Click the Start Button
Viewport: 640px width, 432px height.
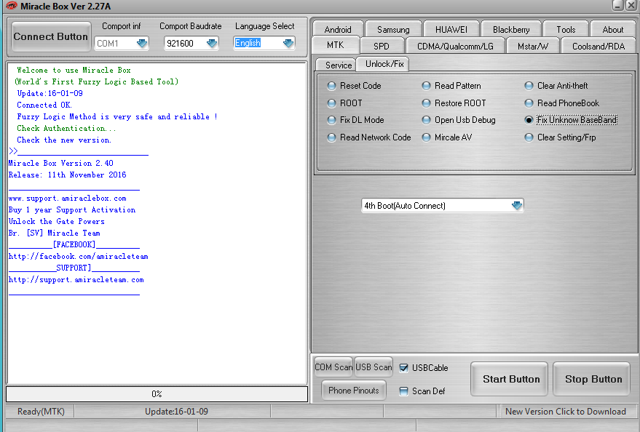click(x=511, y=379)
